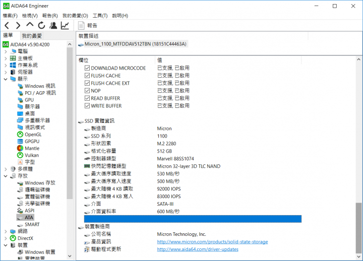363x261 pixels.
Task: Toggle the DOWNLOAD MICROCODE checkbox
Action: tap(87, 68)
